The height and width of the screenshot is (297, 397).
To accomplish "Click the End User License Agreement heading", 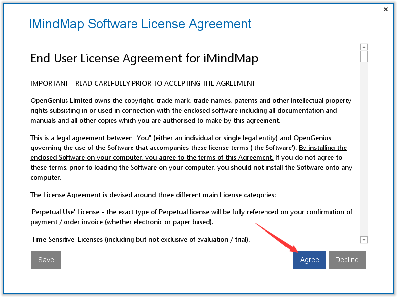I will click(143, 58).
